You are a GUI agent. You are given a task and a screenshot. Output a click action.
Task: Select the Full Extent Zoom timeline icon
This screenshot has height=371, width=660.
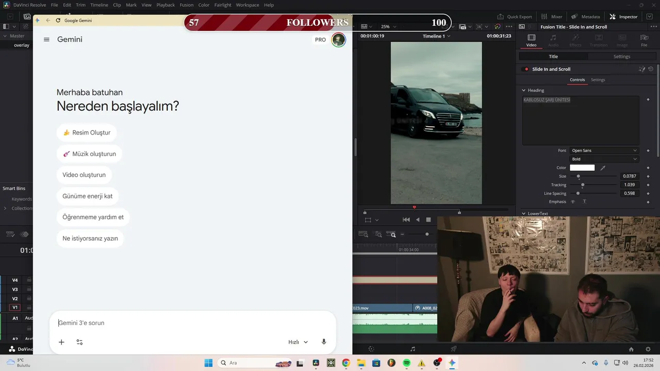point(363,234)
